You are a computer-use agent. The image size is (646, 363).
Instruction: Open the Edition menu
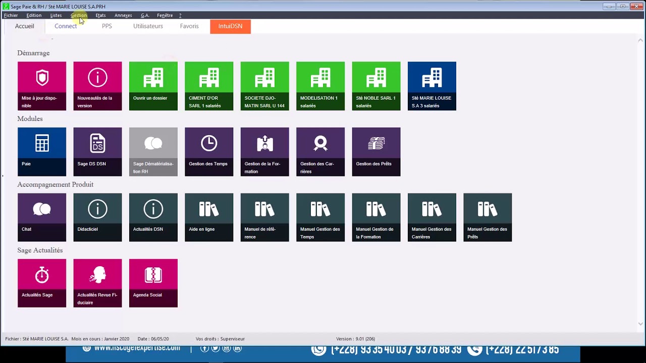pos(34,16)
